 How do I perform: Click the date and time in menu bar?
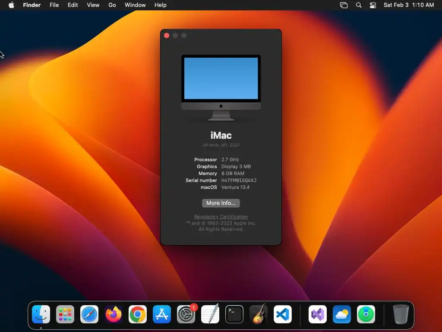[409, 5]
